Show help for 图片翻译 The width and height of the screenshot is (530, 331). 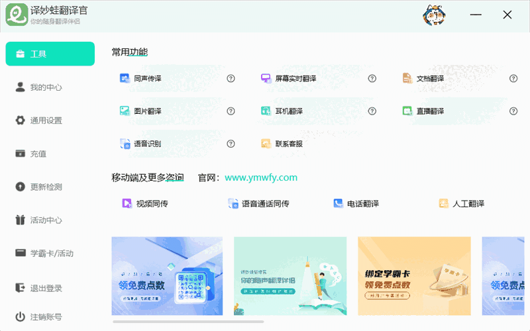231,111
